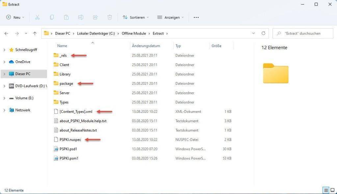Go up one level using the up arrow

(x=35, y=33)
